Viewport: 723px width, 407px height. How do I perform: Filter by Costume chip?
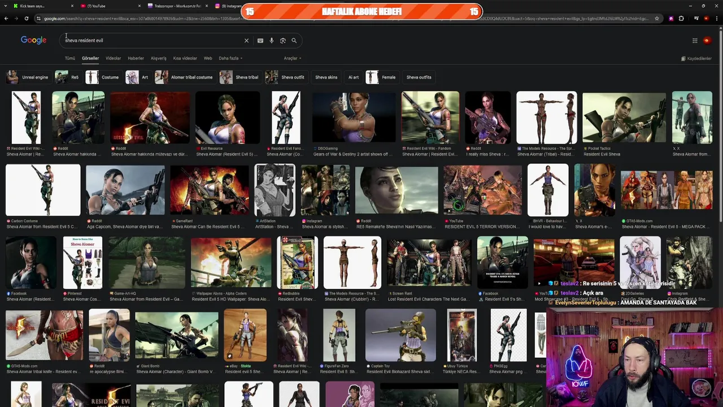103,77
